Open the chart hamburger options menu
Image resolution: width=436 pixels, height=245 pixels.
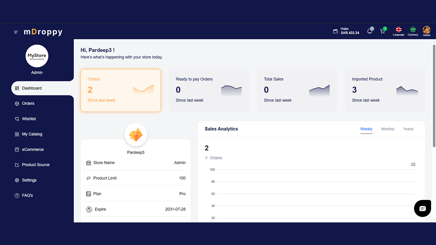click(x=413, y=164)
